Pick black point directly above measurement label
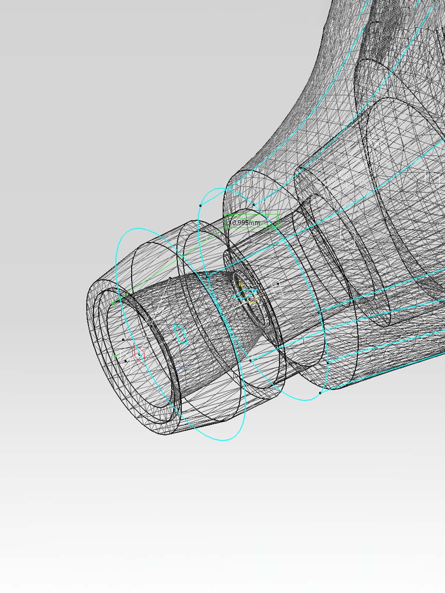This screenshot has height=593, width=445. pos(254,204)
